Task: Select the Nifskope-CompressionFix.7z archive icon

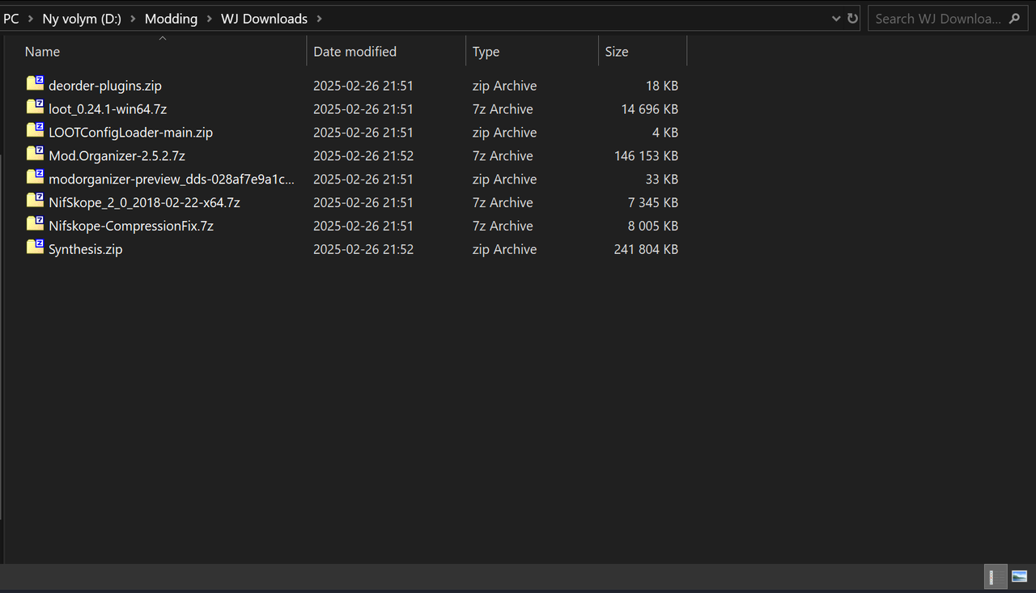Action: coord(35,225)
